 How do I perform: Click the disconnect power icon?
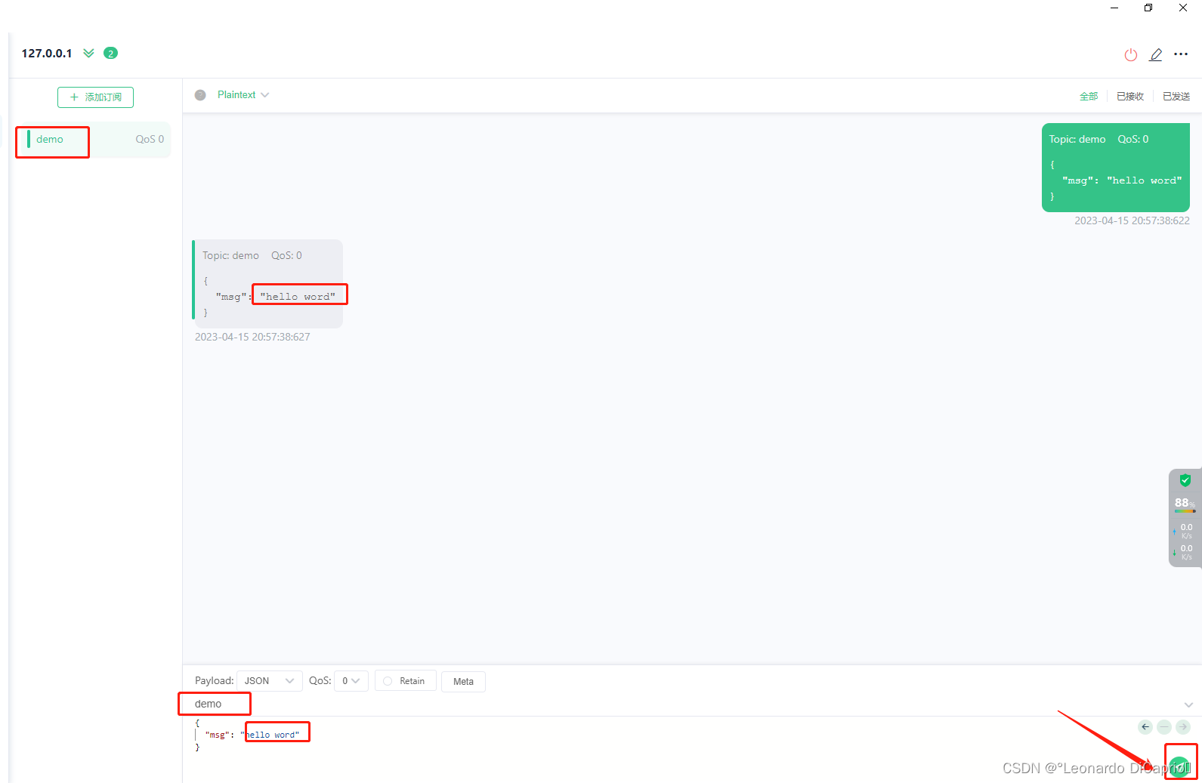click(1131, 54)
